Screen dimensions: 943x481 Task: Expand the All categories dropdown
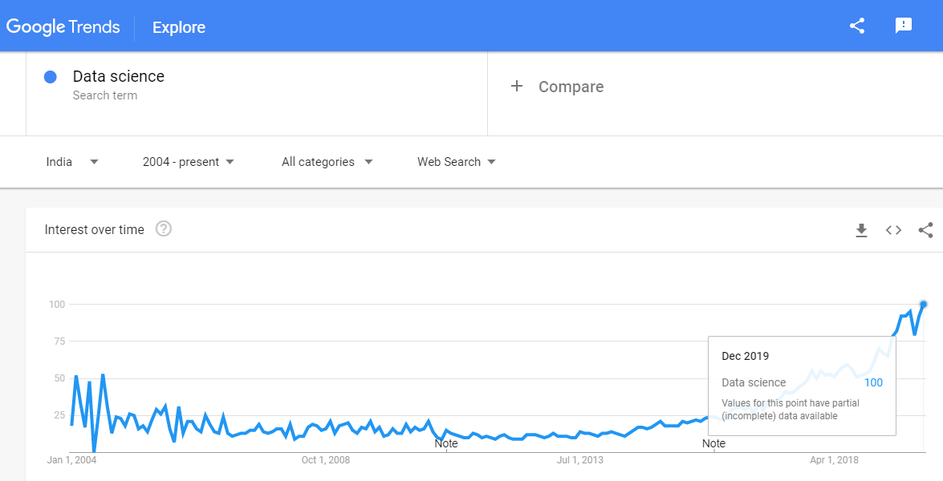tap(327, 161)
